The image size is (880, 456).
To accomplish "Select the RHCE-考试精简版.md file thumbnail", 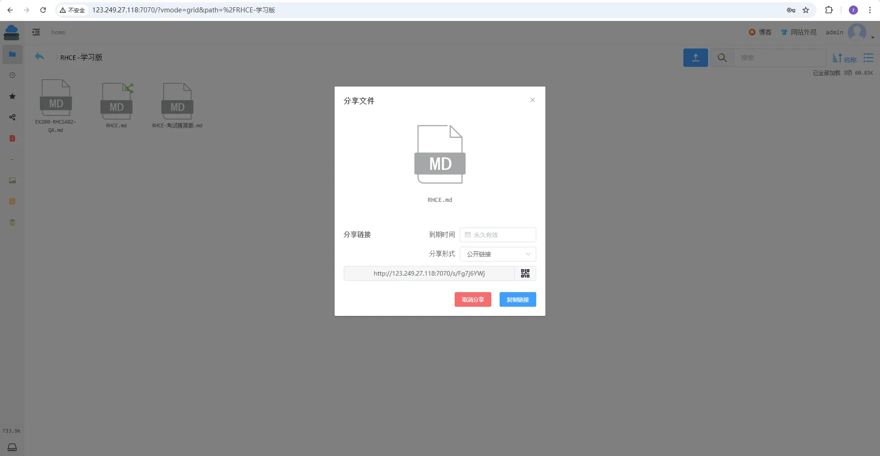I will pos(177,101).
